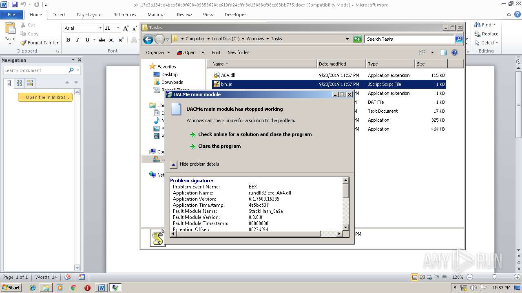The image size is (522, 293).
Task: Change view using the Explorer views icon
Action: (x=422, y=52)
